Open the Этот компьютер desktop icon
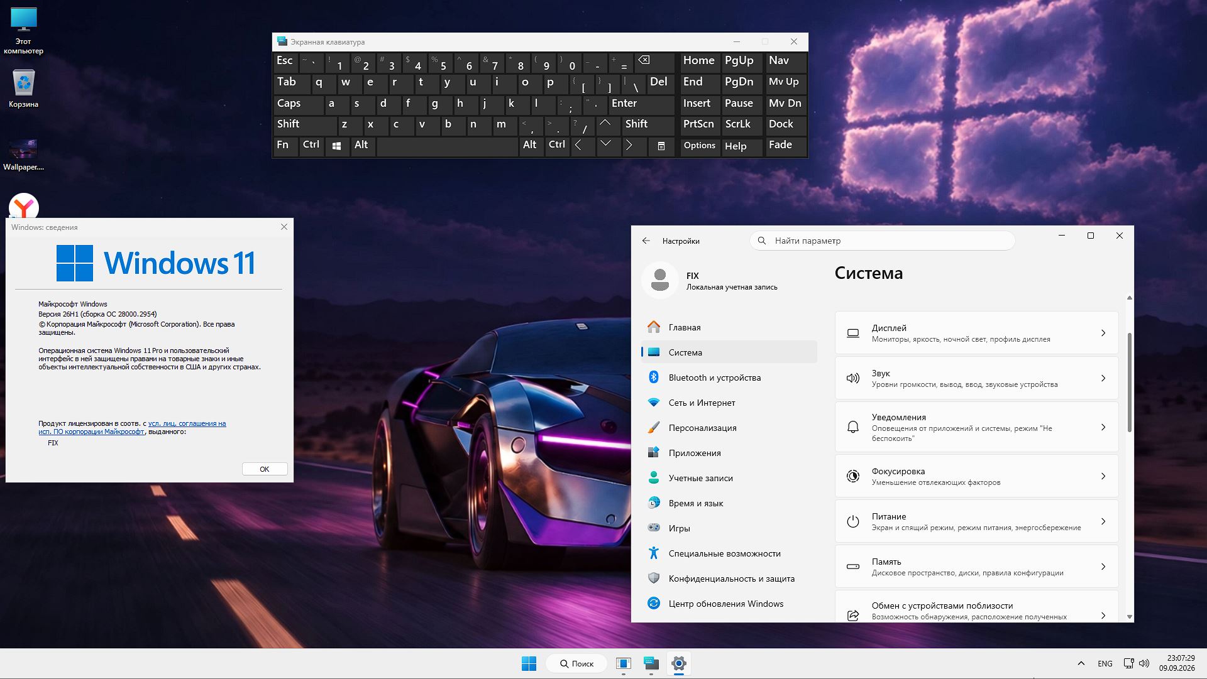This screenshot has height=679, width=1207. 24,31
